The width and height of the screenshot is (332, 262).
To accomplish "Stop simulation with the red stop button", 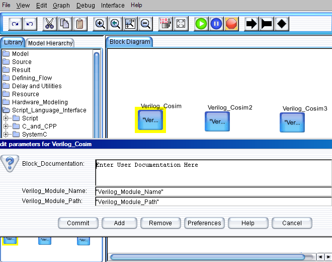I will tap(231, 24).
